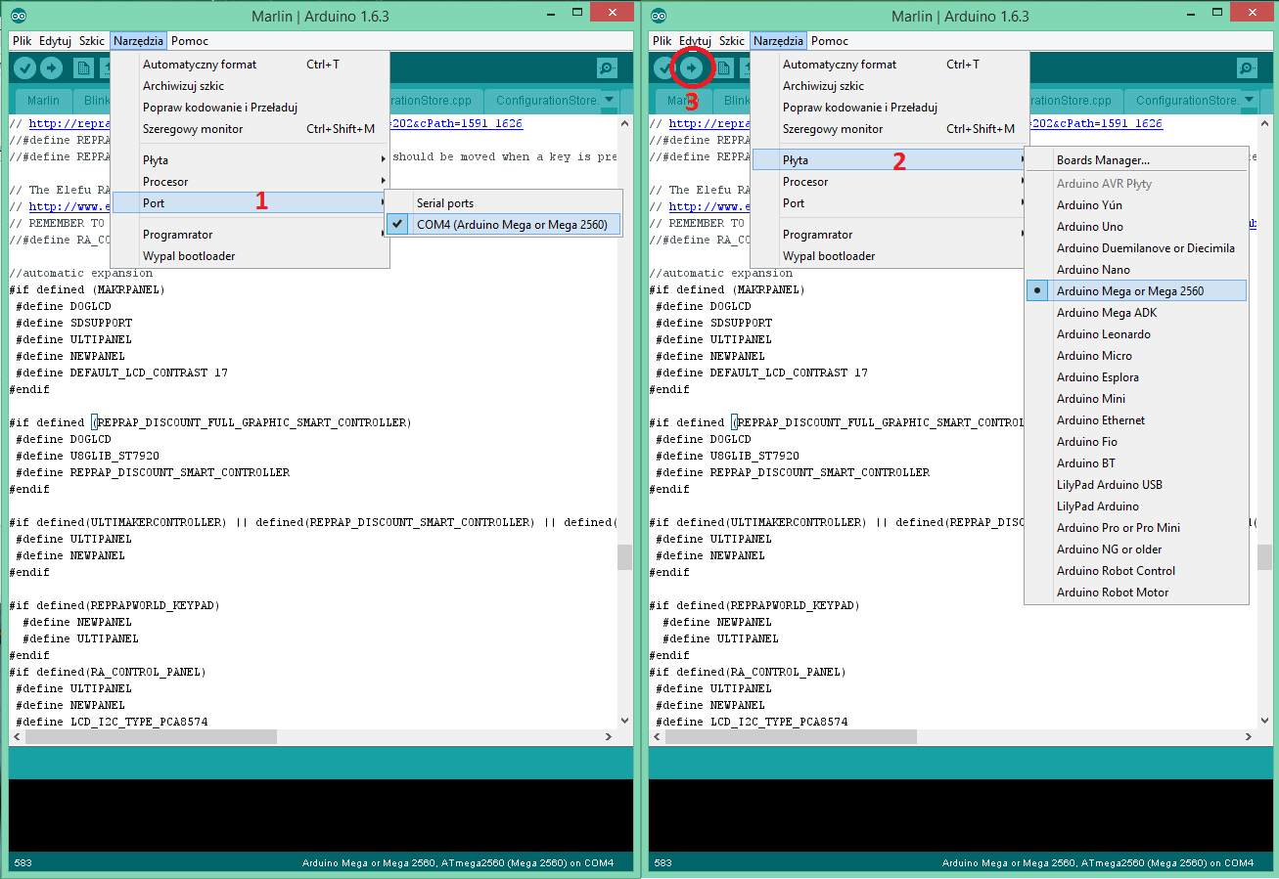Click vertical scrollbar thumb in left editor
This screenshot has width=1279, height=879.
point(624,557)
